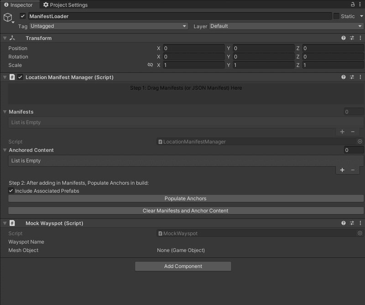Toggle Include Associated Prefabs checkbox

point(11,191)
